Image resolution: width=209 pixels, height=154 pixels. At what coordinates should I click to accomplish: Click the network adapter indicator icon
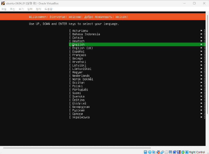pyautogui.click(x=158, y=152)
